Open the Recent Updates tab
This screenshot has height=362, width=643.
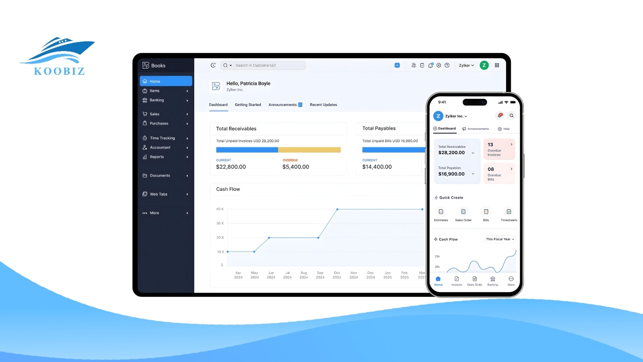323,105
